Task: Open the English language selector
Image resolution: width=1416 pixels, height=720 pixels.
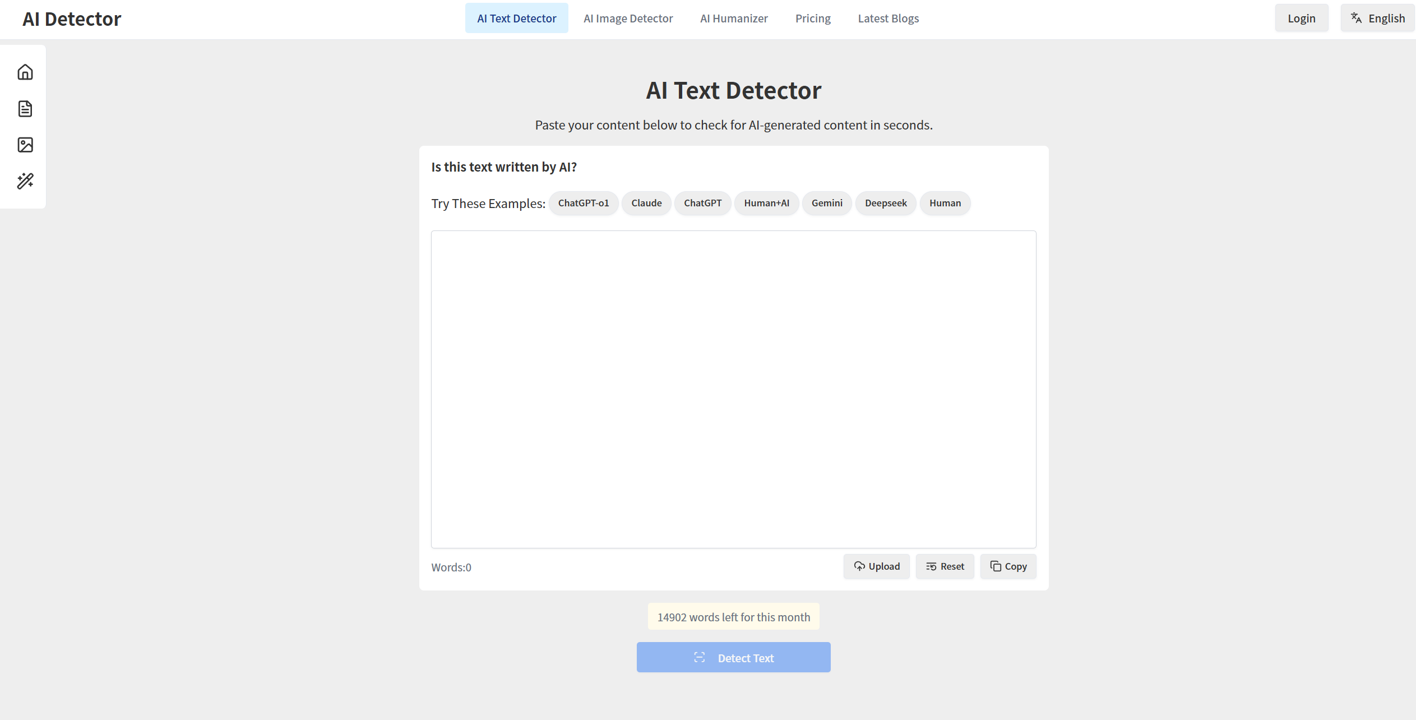Action: tap(1377, 19)
